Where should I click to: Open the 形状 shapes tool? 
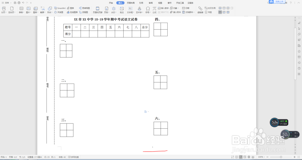click(50, 10)
